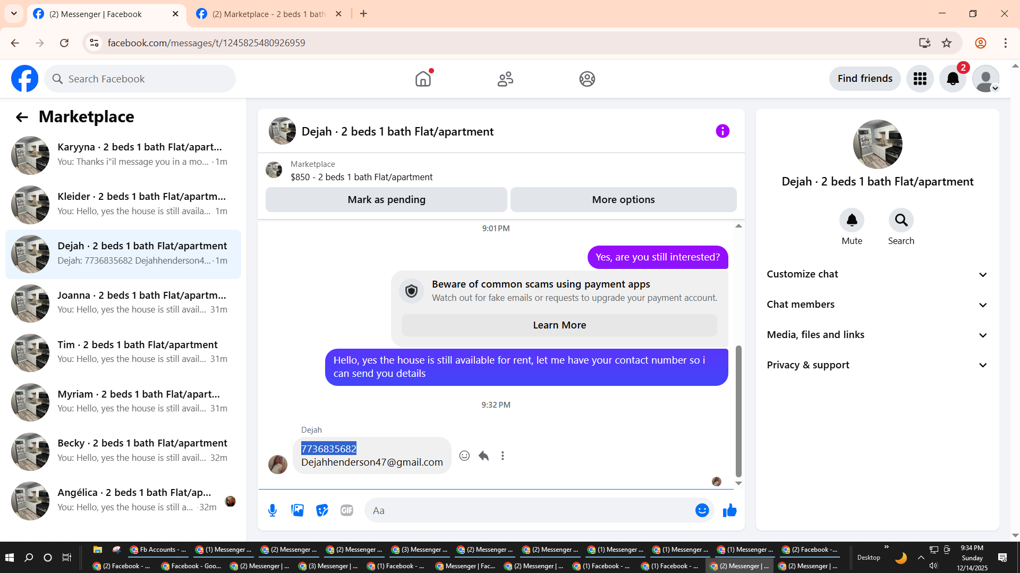Bookmark this page with star icon
The height and width of the screenshot is (573, 1020).
(947, 43)
